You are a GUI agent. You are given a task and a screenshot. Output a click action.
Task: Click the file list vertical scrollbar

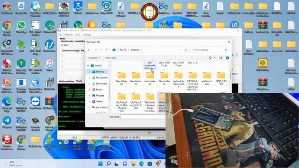pyautogui.click(x=230, y=74)
